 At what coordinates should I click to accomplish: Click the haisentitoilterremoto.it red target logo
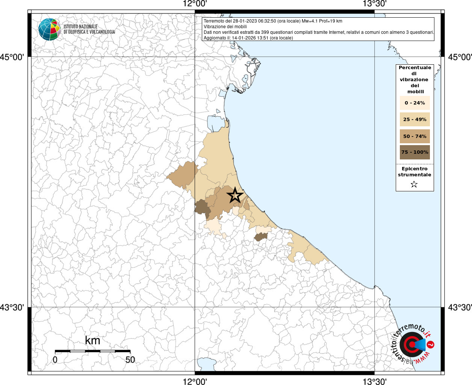point(412,344)
